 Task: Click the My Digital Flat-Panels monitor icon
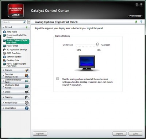pyautogui.click(x=27, y=86)
